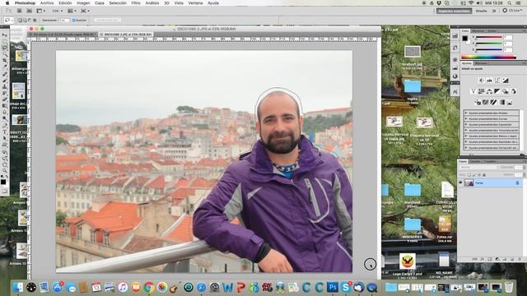Select the Brush tool
Image resolution: width=527 pixels, height=296 pixels.
5,81
